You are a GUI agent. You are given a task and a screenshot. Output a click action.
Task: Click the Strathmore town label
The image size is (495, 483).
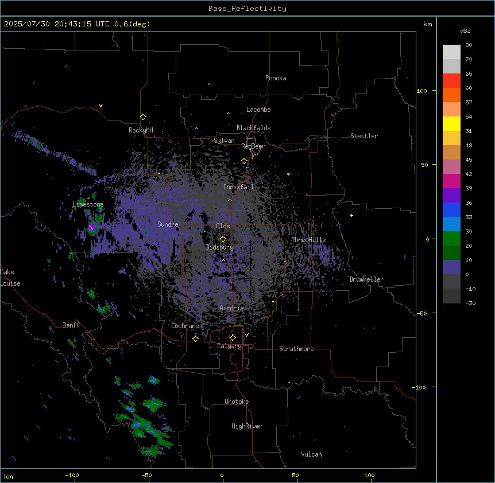(296, 349)
